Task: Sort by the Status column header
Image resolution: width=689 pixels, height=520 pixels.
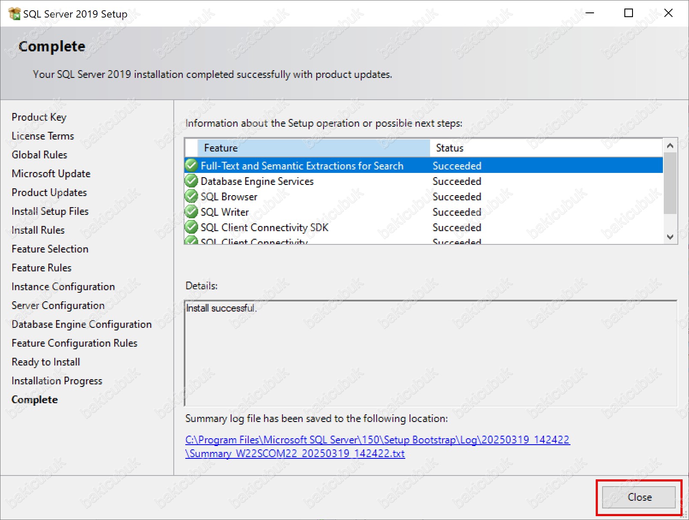Action: click(546, 148)
